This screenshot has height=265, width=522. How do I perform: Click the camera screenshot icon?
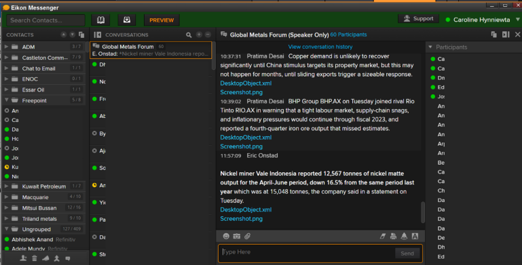237,236
